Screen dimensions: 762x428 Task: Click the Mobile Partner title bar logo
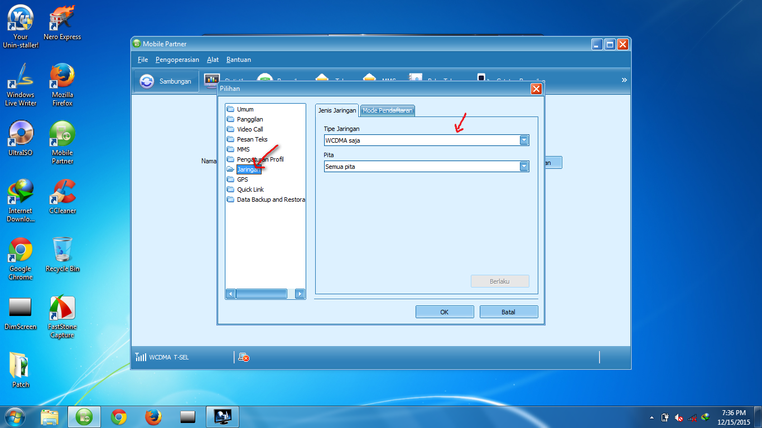[137, 44]
